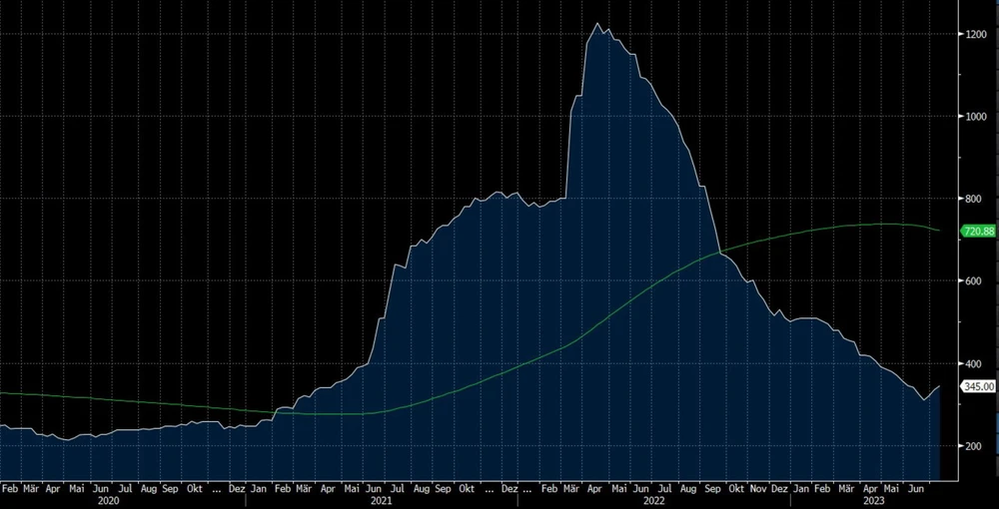Click the right end of the green average line
Image resolution: width=999 pixels, height=509 pixels.
(939, 231)
